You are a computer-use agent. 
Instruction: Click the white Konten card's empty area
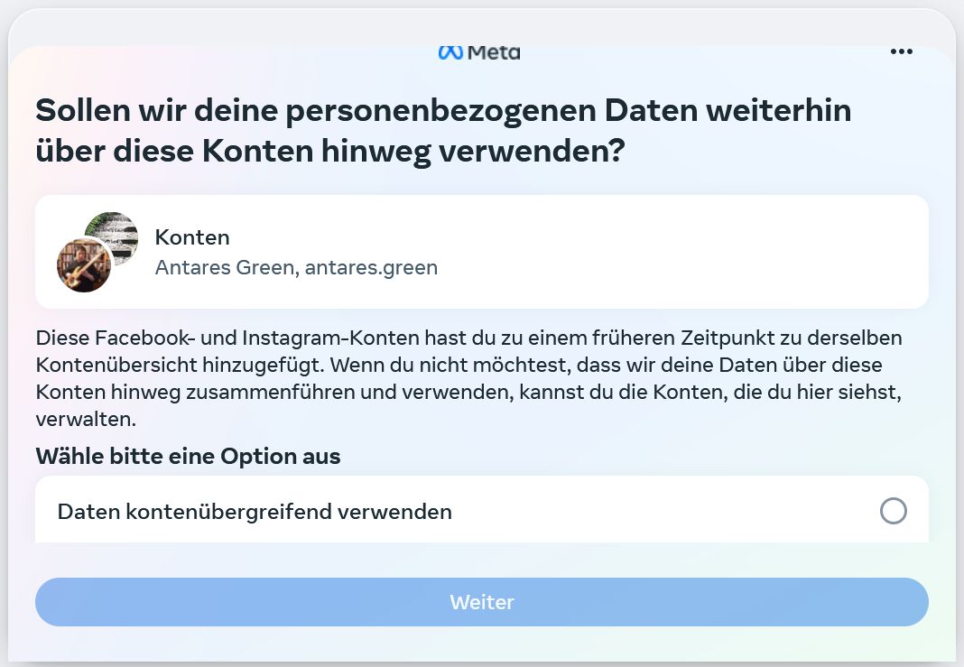(677, 252)
